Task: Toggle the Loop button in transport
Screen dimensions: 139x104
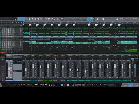Action: [72, 85]
